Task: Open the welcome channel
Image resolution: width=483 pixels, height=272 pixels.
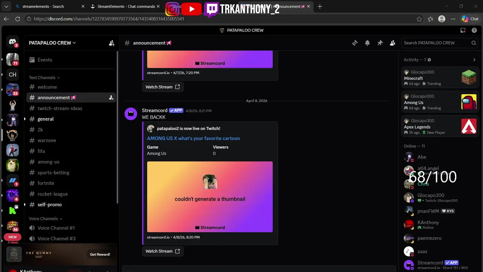Action: pos(71,87)
